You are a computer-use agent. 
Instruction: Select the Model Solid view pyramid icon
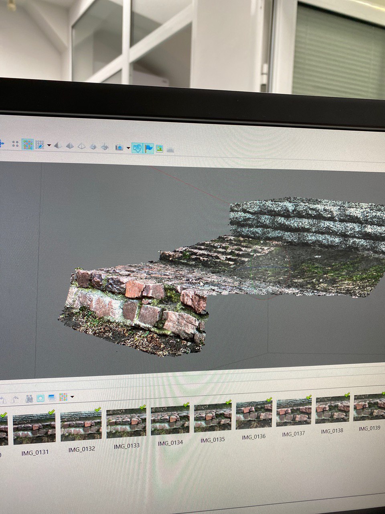[70, 146]
